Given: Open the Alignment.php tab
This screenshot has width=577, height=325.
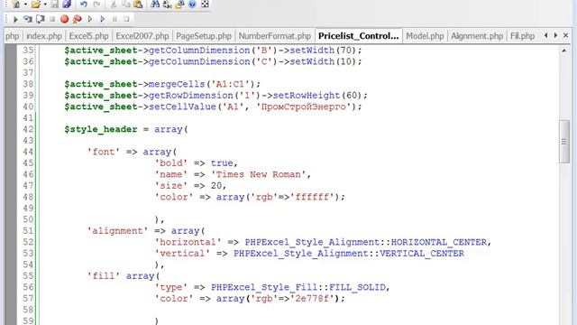Looking at the screenshot, I should 477,36.
